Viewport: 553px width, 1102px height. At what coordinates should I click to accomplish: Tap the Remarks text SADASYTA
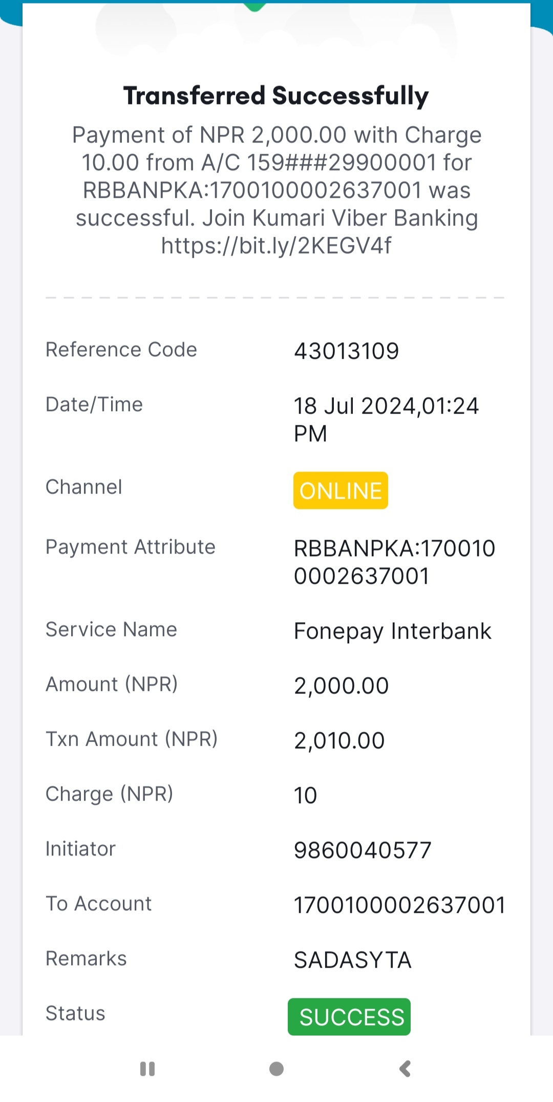point(352,960)
